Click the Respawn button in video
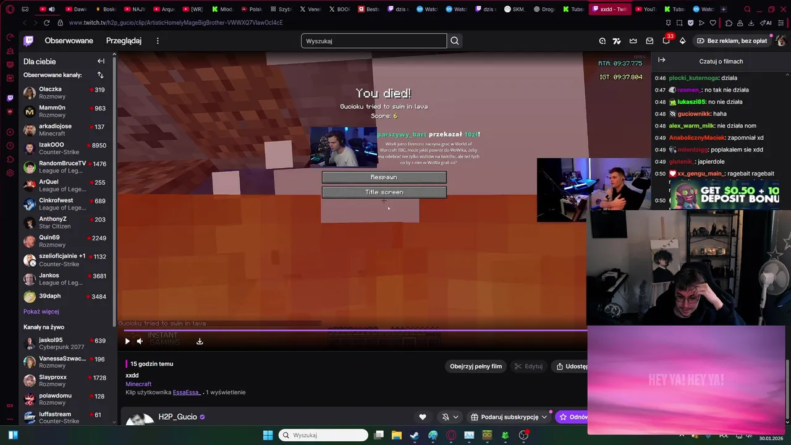The height and width of the screenshot is (445, 791). (x=384, y=177)
